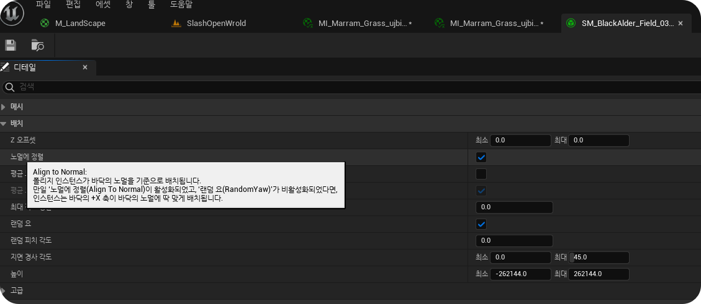Open the 편집 menu
This screenshot has width=701, height=304.
coord(73,6)
